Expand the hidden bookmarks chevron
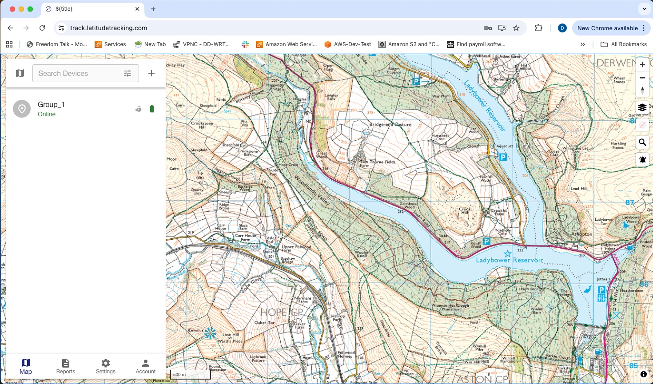653x384 pixels. pyautogui.click(x=583, y=44)
